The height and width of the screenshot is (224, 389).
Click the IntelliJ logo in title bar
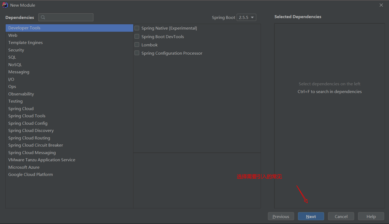[x=5, y=5]
